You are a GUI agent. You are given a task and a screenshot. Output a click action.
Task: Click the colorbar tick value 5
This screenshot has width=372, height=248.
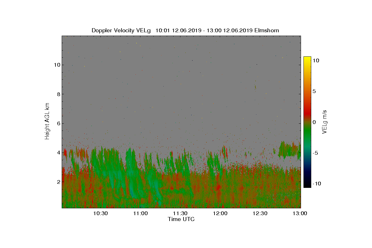[x=314, y=91]
